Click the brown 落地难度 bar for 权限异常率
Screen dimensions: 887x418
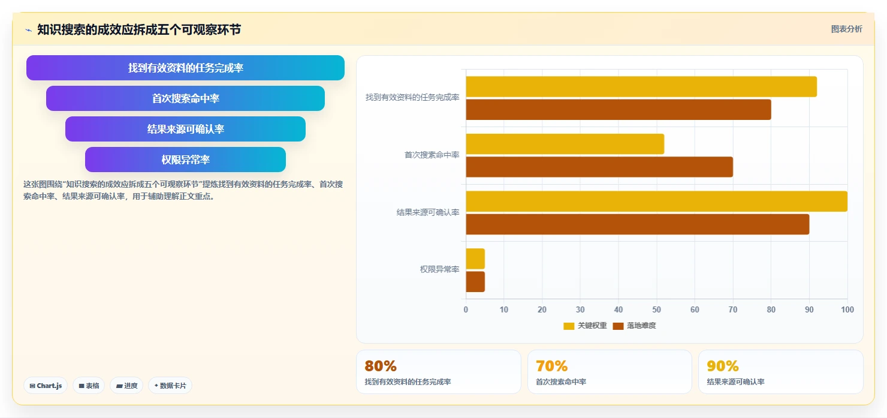tap(475, 282)
